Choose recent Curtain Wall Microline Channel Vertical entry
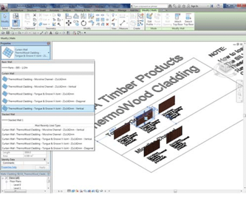The height and width of the screenshot is (198, 246). pyautogui.click(x=48, y=130)
